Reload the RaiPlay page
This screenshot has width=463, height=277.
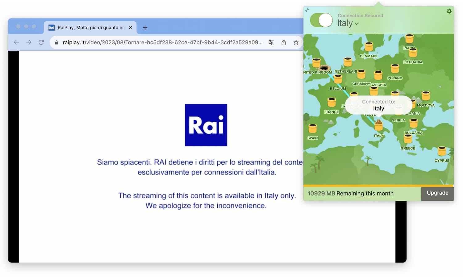[41, 42]
